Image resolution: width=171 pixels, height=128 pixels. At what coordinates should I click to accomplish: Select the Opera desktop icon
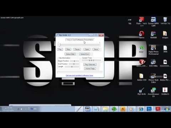coord(141,35)
